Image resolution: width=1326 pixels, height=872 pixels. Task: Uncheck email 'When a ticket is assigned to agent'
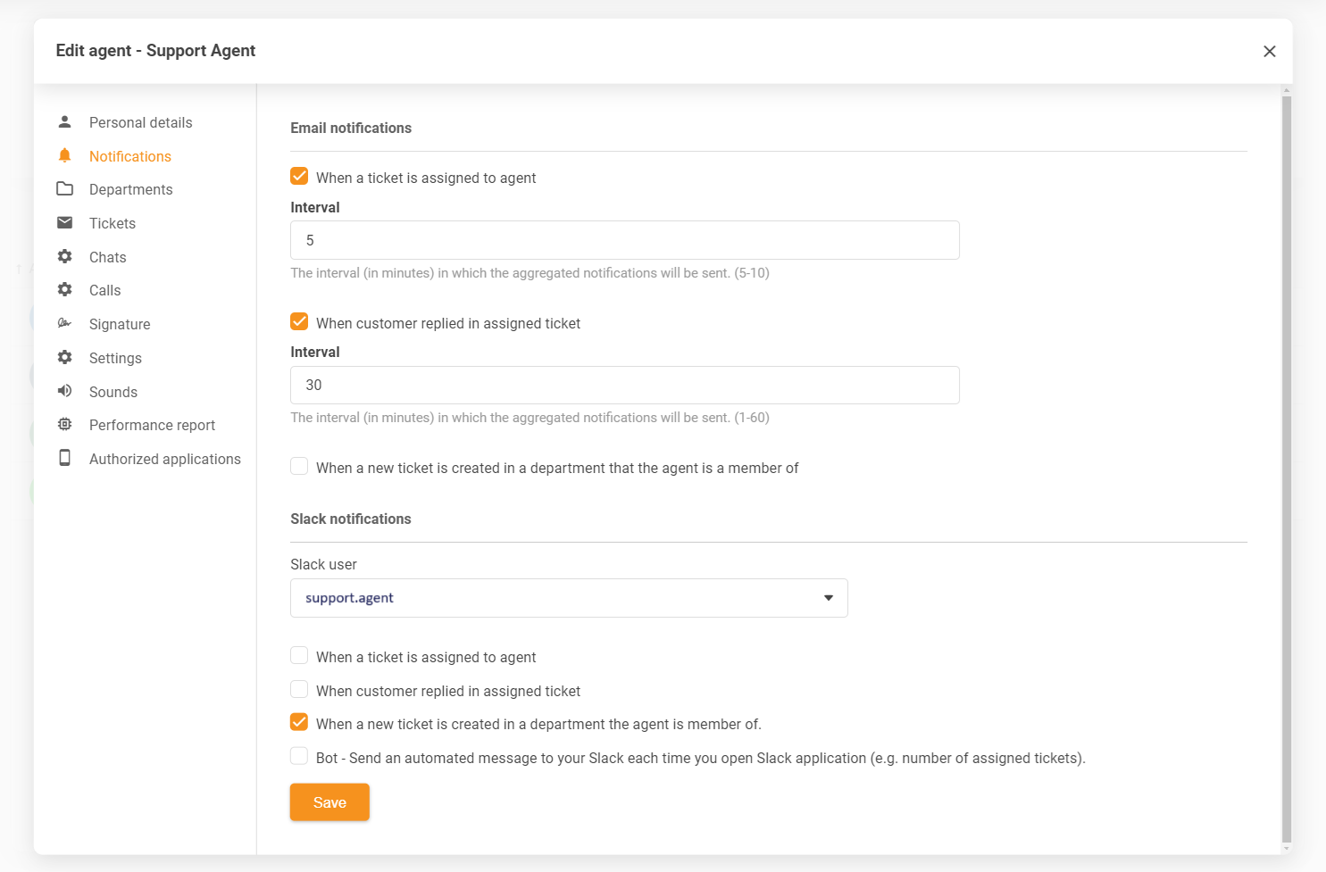(x=299, y=177)
